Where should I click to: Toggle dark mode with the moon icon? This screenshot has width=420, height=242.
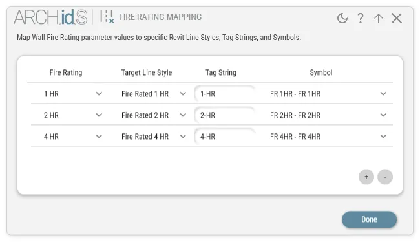point(342,18)
